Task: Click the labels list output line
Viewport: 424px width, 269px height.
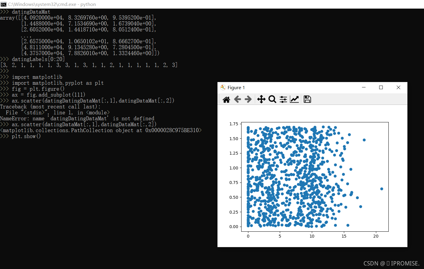Action: [x=89, y=65]
